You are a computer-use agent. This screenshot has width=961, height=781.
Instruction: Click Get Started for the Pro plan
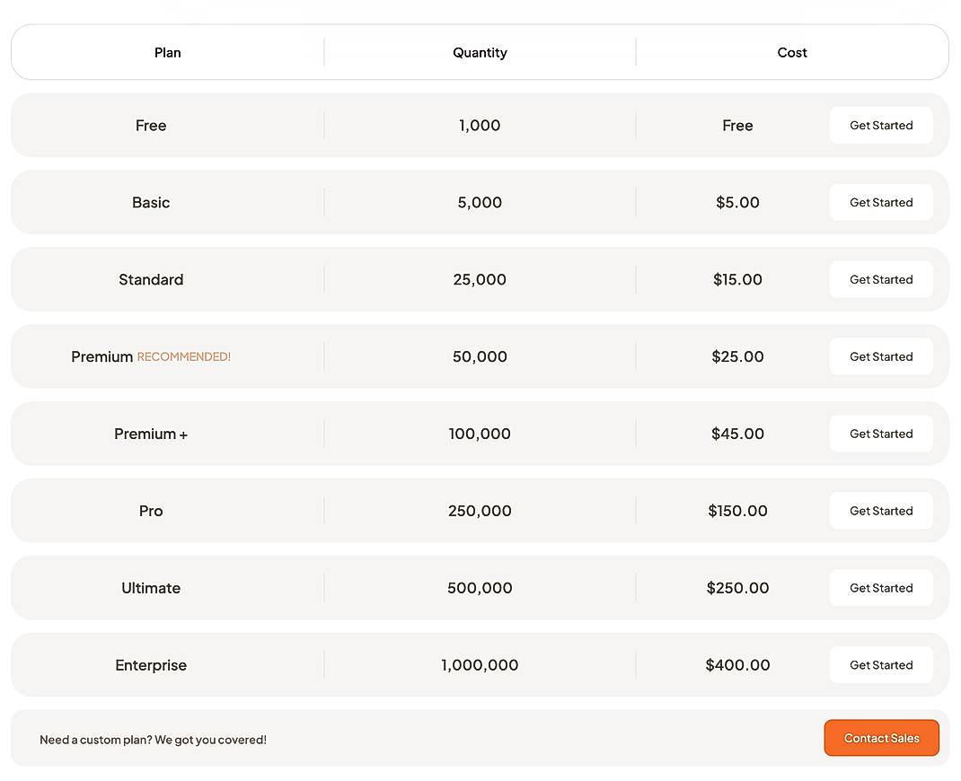click(881, 511)
